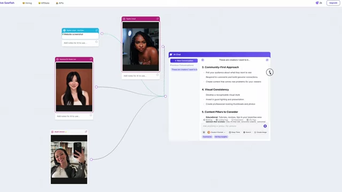Select the Landing Page output action
The width and height of the screenshot is (342, 192).
[x=222, y=120]
